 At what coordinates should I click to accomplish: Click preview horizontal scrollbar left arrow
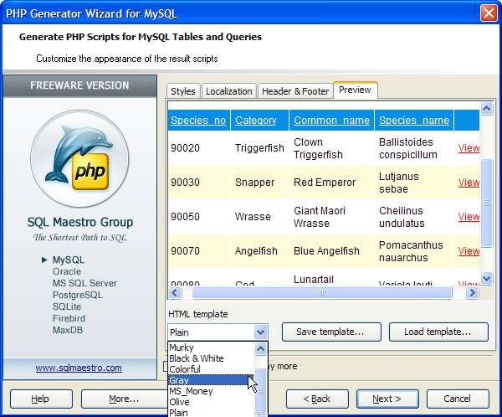tap(175, 292)
